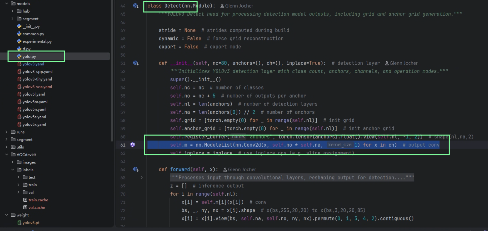Expand the utils folder
This screenshot has width=488, height=231.
tap(7, 147)
